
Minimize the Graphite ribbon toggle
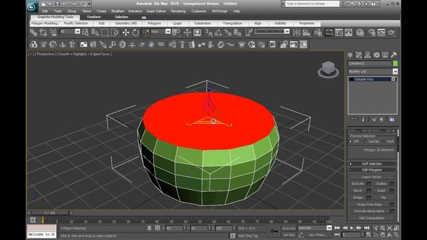tap(144, 17)
